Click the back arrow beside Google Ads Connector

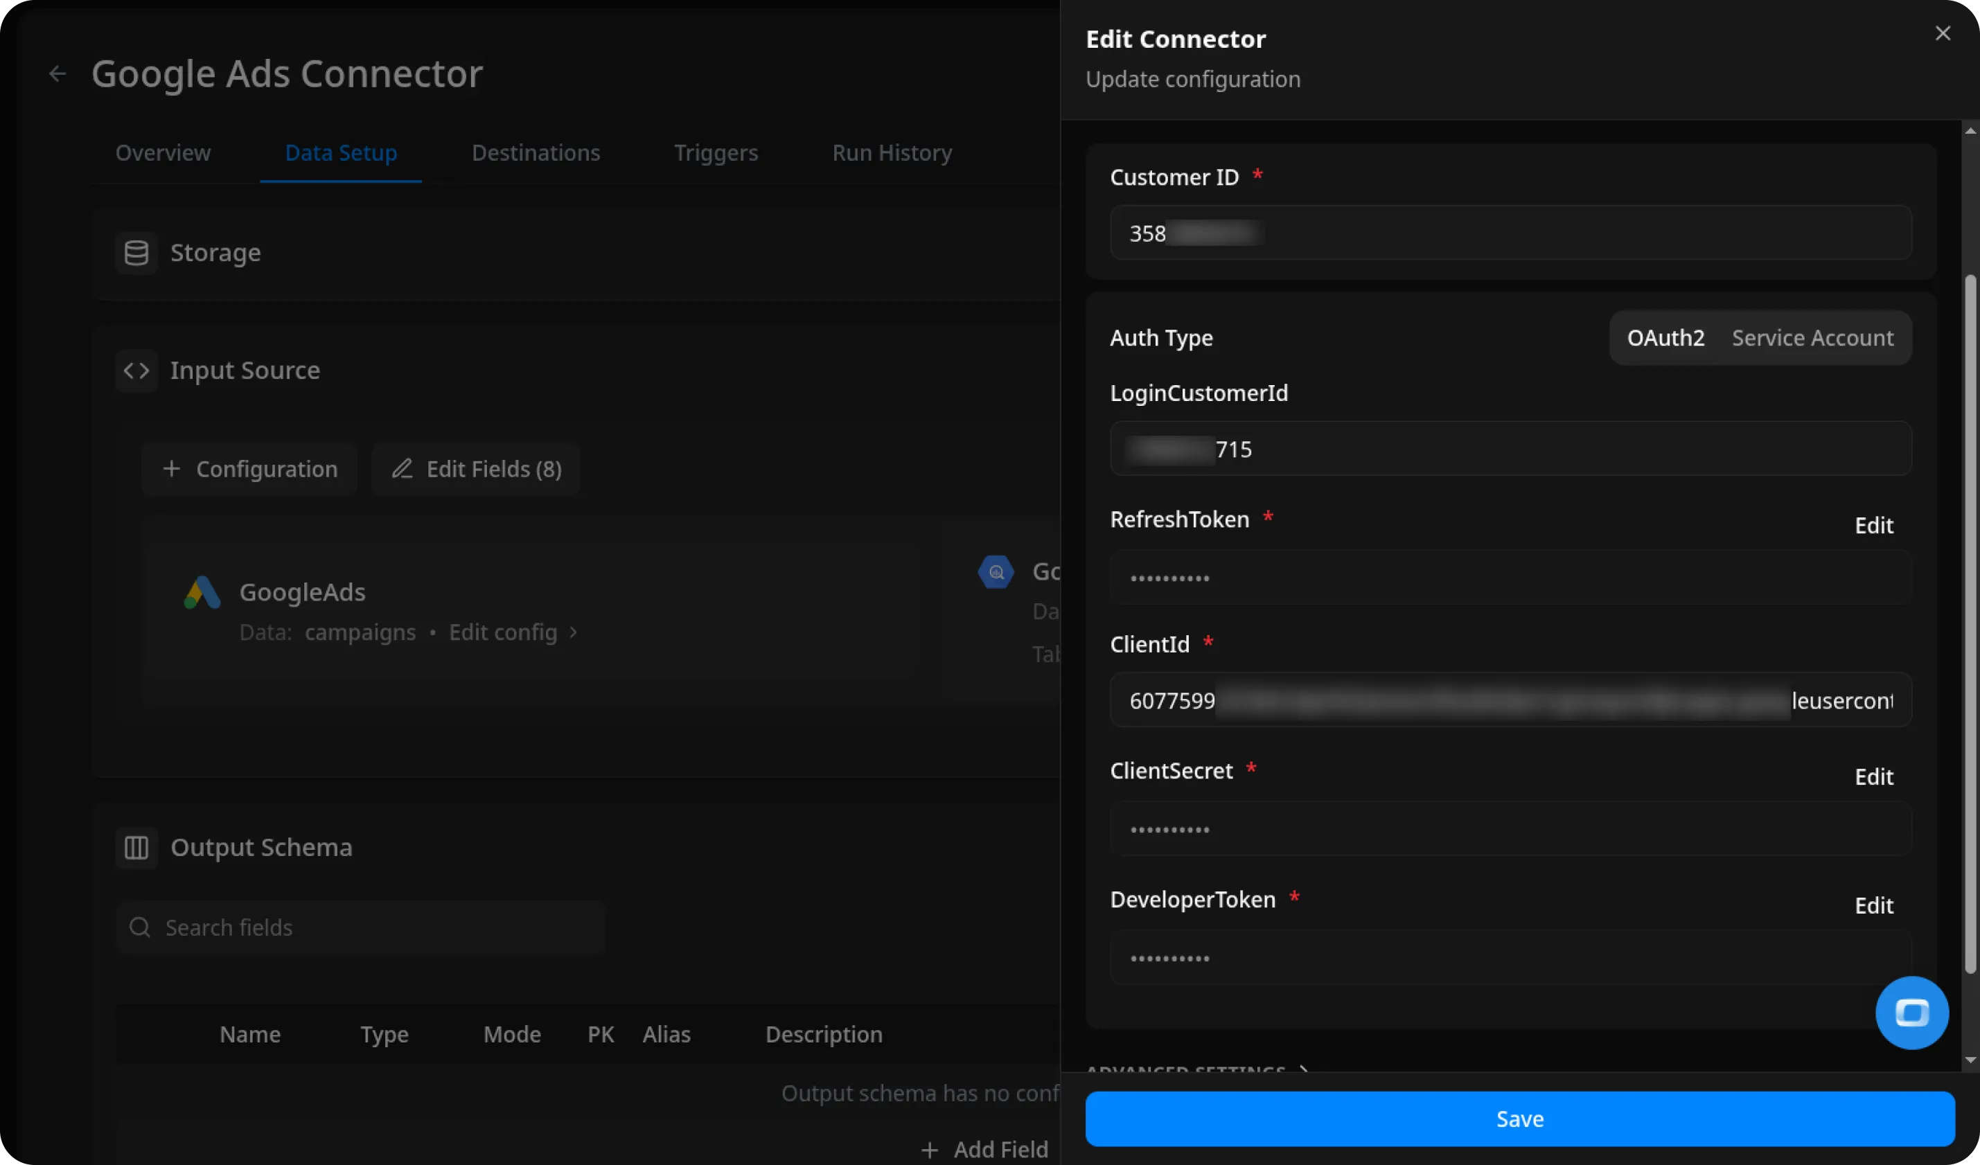coord(57,73)
